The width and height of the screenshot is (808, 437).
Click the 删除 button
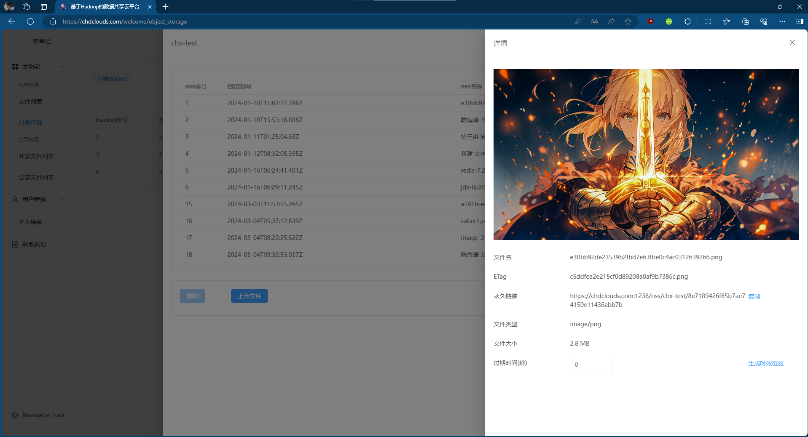[193, 296]
